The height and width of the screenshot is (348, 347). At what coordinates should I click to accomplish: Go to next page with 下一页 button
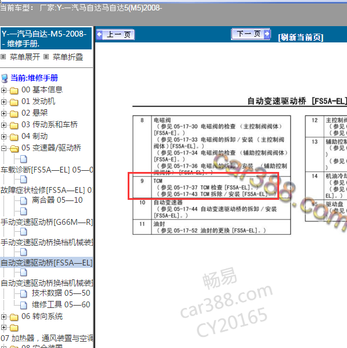click(x=251, y=34)
